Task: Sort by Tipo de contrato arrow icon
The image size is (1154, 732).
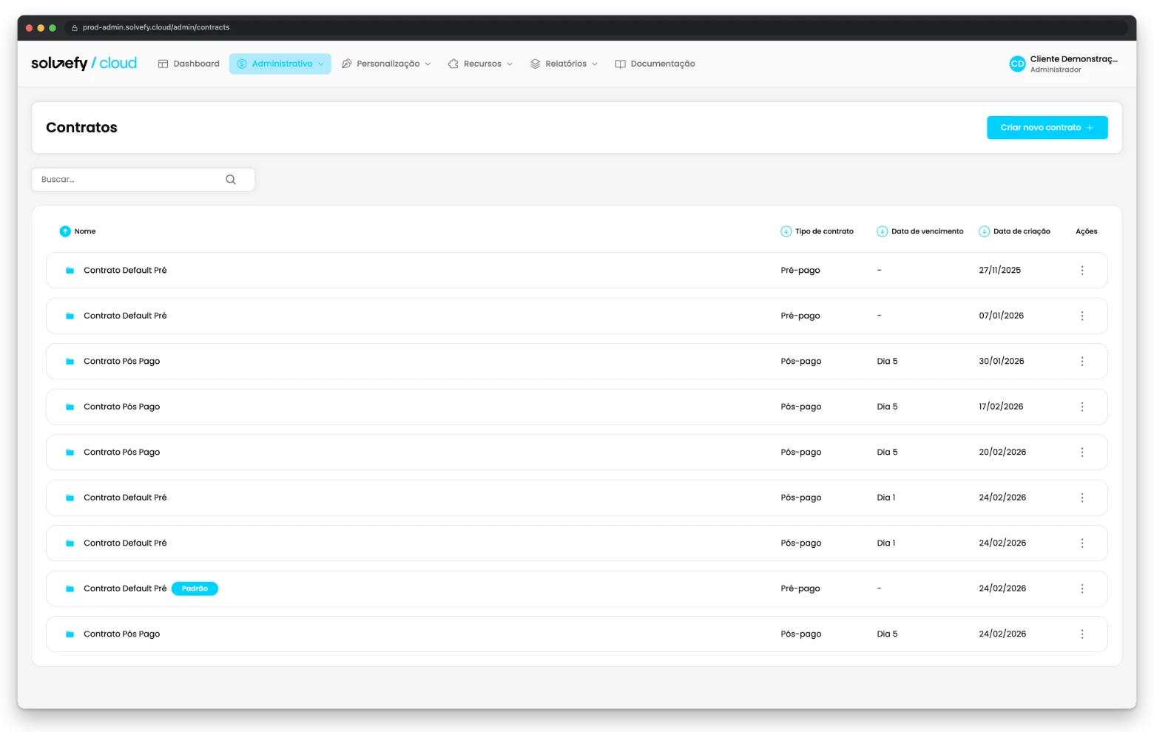Action: pos(786,231)
